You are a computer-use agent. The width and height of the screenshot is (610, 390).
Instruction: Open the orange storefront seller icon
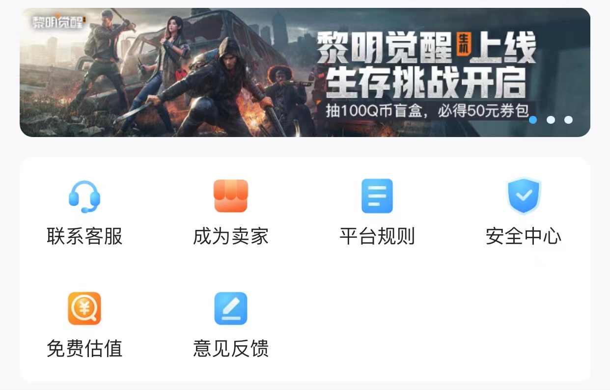(231, 196)
